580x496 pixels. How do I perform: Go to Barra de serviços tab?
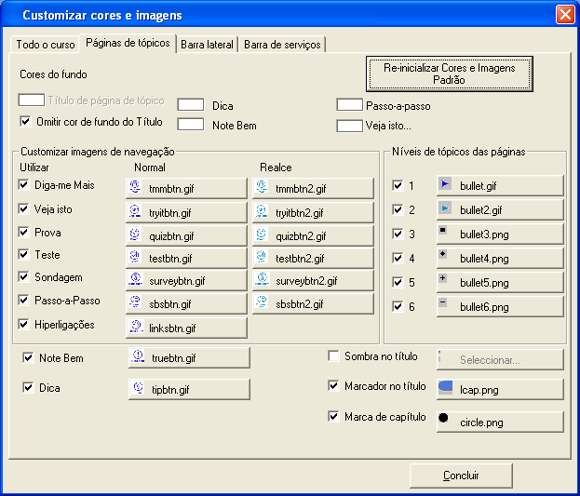[x=283, y=44]
